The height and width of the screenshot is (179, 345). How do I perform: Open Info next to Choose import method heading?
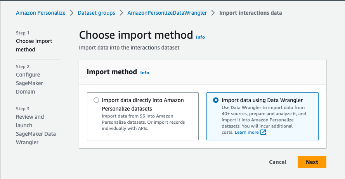click(200, 37)
